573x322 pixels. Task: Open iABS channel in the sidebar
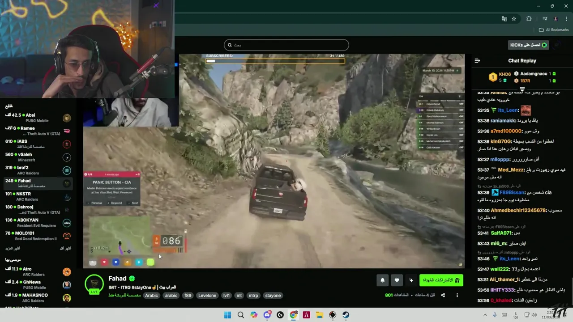pos(38,144)
